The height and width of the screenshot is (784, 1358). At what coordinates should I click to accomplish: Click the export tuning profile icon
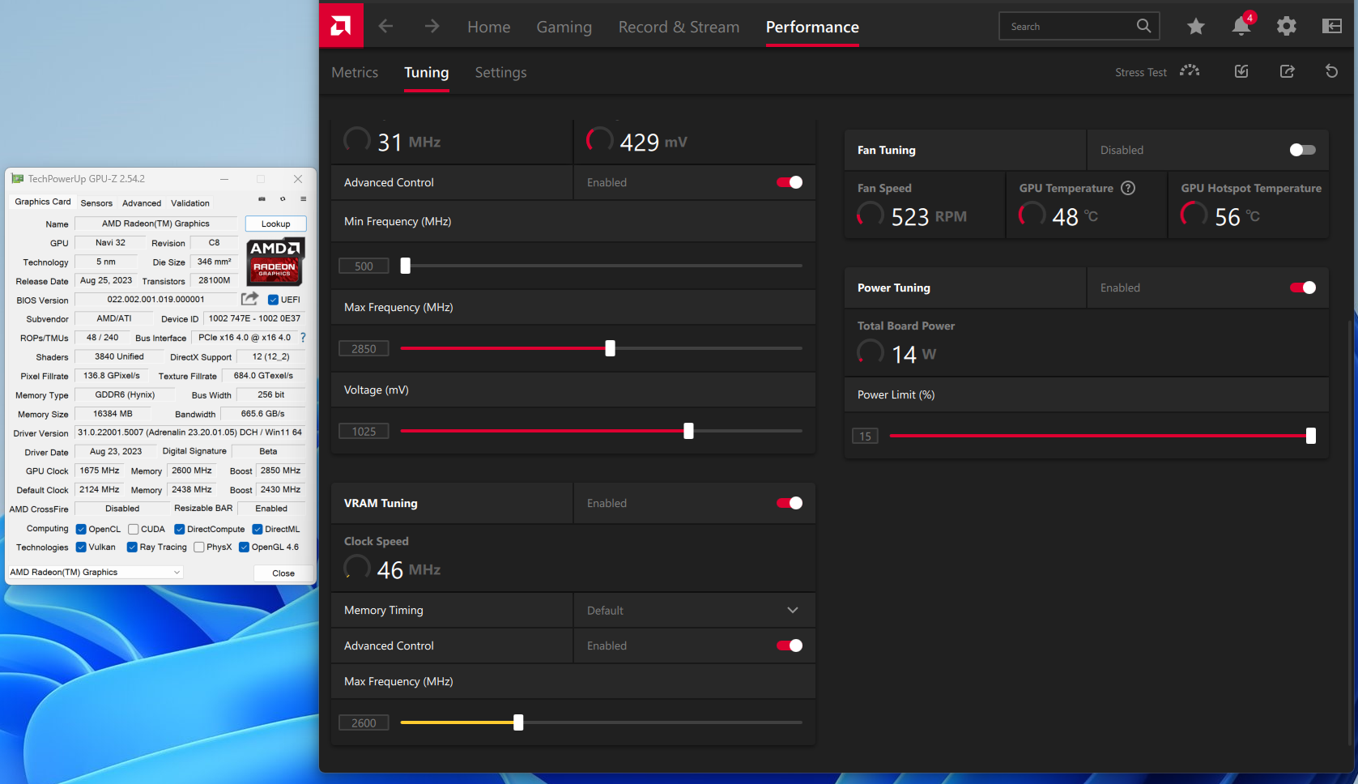pos(1287,71)
